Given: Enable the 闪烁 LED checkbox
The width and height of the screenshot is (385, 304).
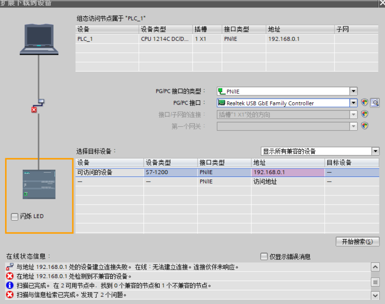Looking at the screenshot, I should [x=14, y=216].
